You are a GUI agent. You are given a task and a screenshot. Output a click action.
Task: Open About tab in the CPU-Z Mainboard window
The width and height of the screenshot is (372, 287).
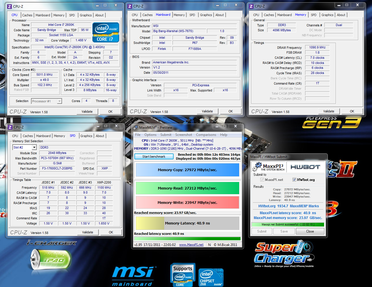220,15
